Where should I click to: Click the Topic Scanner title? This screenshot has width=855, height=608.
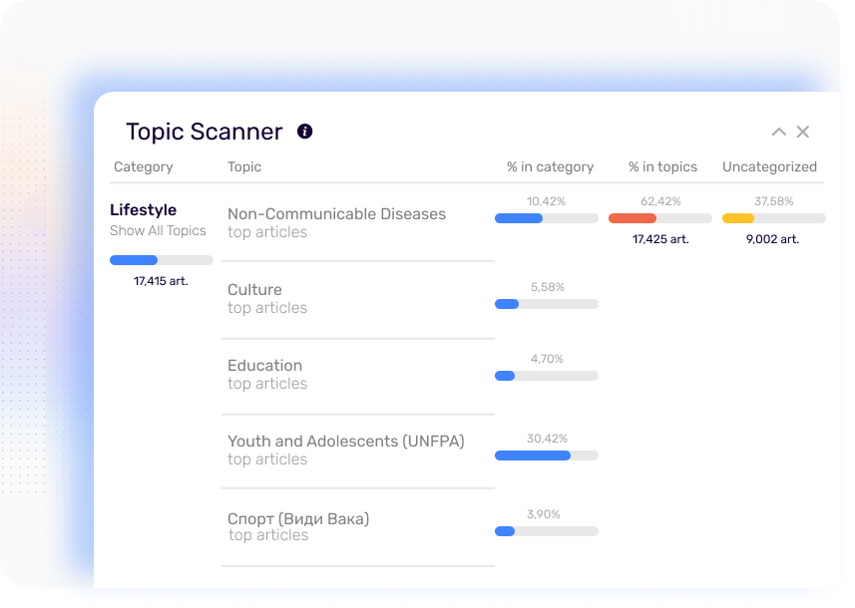(x=205, y=132)
